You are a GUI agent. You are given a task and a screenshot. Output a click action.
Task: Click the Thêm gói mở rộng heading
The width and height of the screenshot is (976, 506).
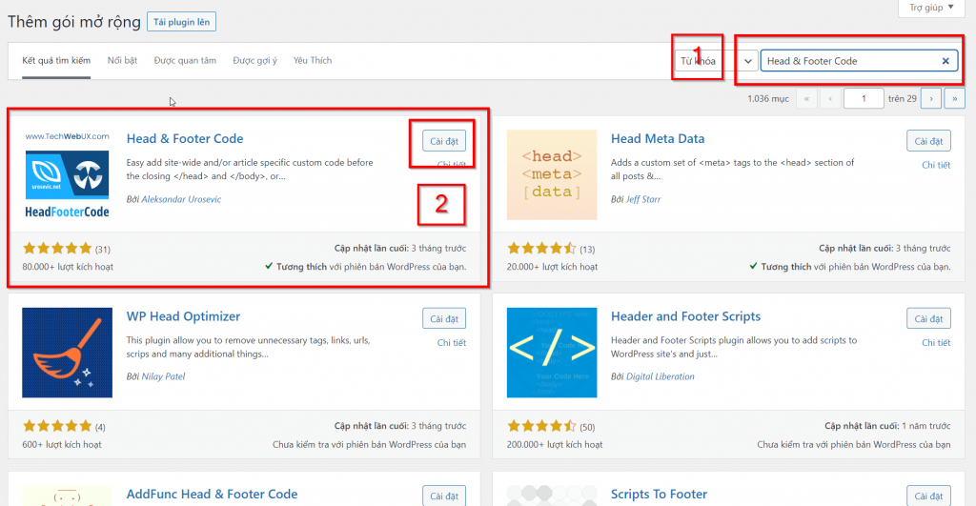(74, 22)
